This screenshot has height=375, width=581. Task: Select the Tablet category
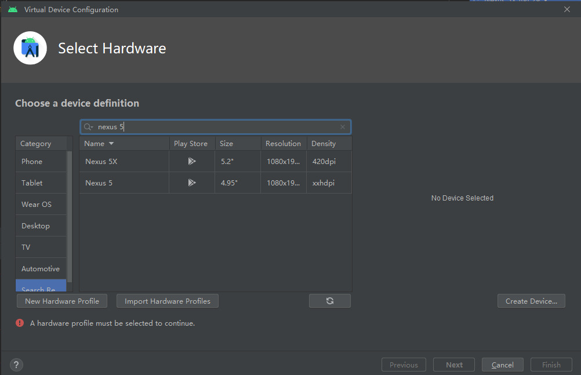(41, 183)
